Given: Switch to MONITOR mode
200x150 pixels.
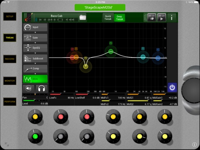Looking at the screenshot, I should (x=10, y=81).
